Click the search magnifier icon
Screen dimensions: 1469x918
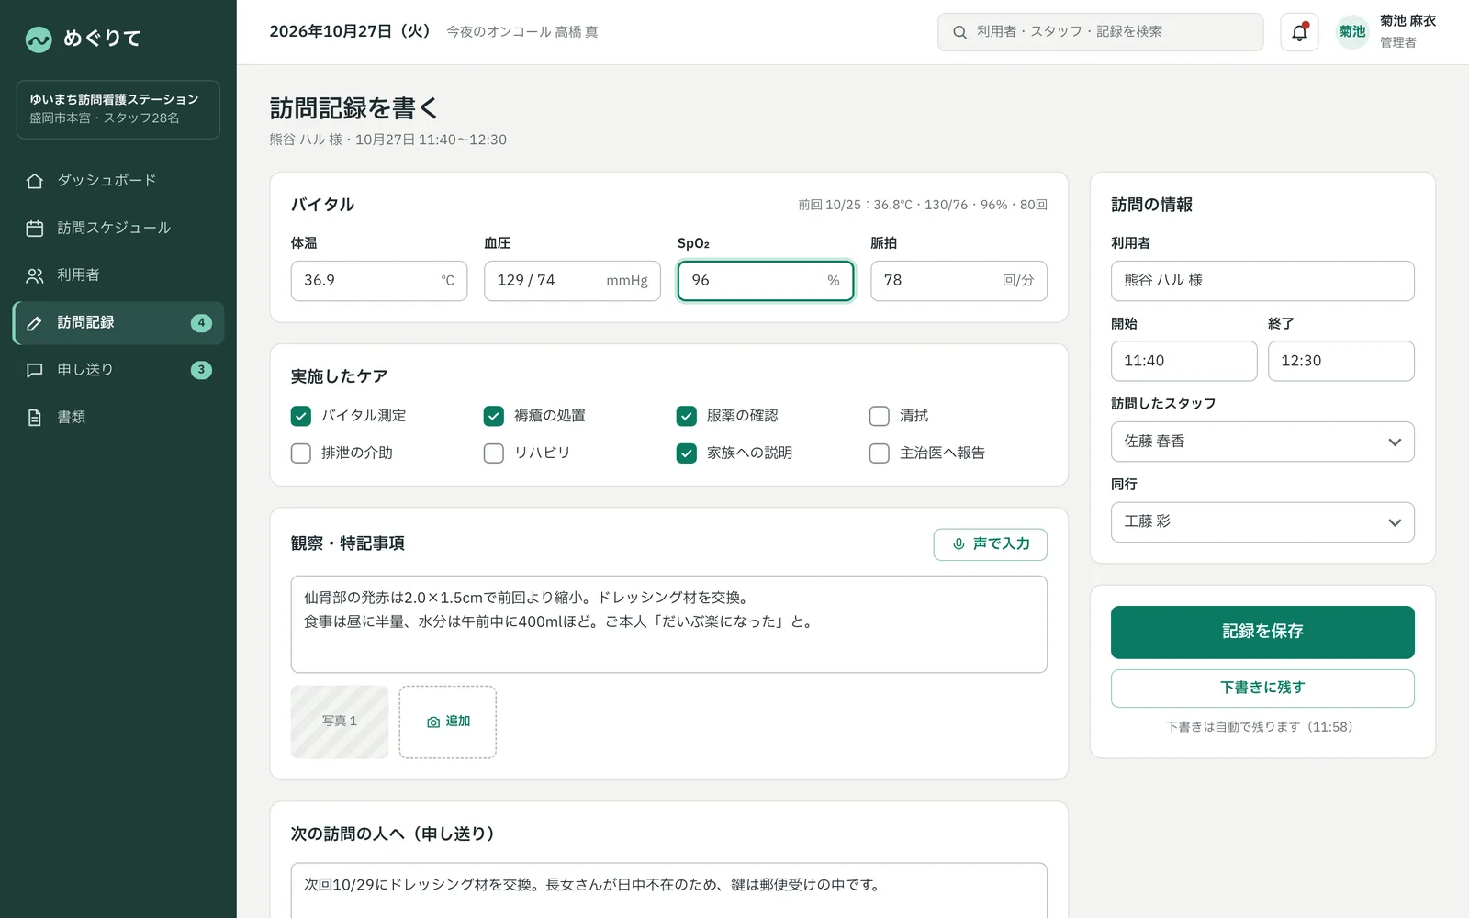pos(959,32)
